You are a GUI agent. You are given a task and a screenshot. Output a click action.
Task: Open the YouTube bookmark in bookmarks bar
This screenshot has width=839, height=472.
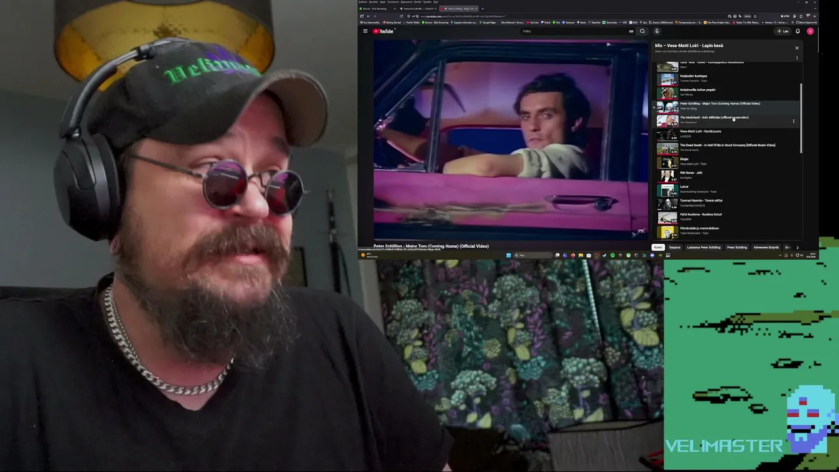point(534,22)
